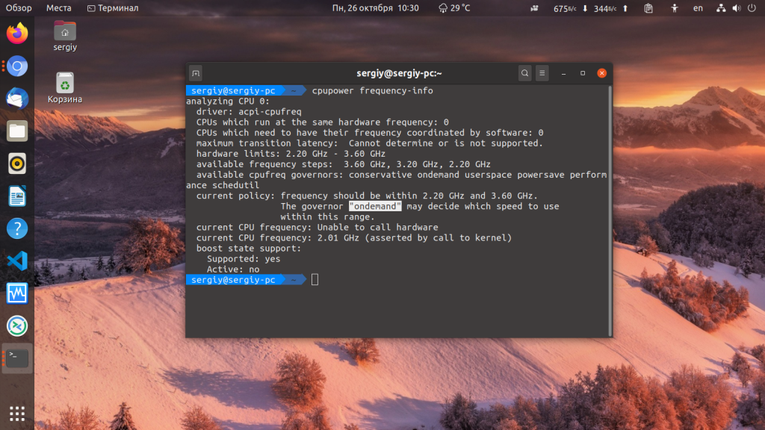The width and height of the screenshot is (765, 430).
Task: Open the terminal search button
Action: tap(524, 73)
